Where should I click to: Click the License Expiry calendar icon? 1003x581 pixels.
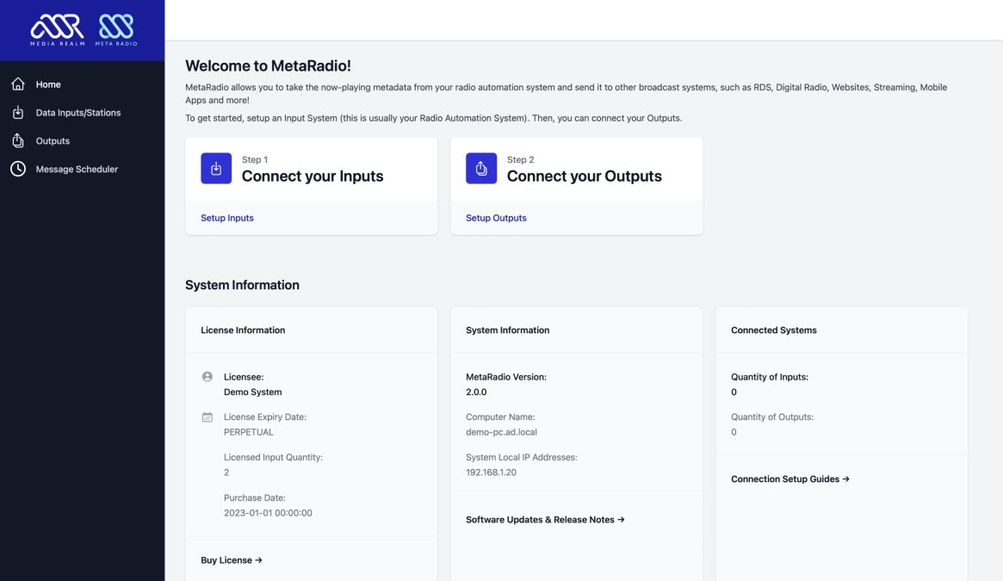207,416
